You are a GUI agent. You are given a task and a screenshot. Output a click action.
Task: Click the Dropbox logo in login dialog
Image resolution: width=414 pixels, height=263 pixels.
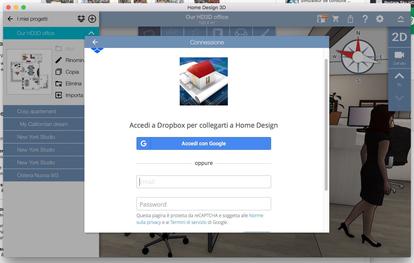tap(97, 50)
